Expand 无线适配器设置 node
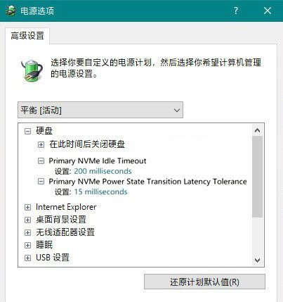 (27, 232)
